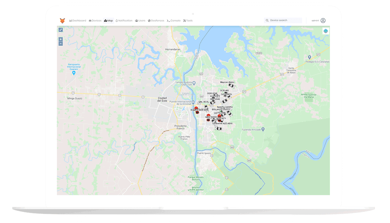Click the search magnifier icon
The width and height of the screenshot is (390, 223).
[267, 20]
